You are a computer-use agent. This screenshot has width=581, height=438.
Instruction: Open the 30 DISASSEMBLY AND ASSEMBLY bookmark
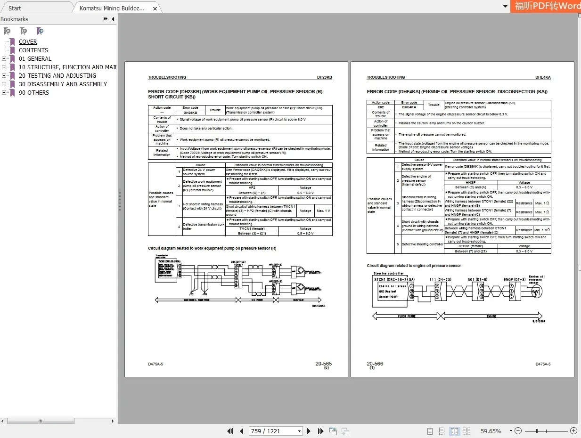pyautogui.click(x=63, y=84)
